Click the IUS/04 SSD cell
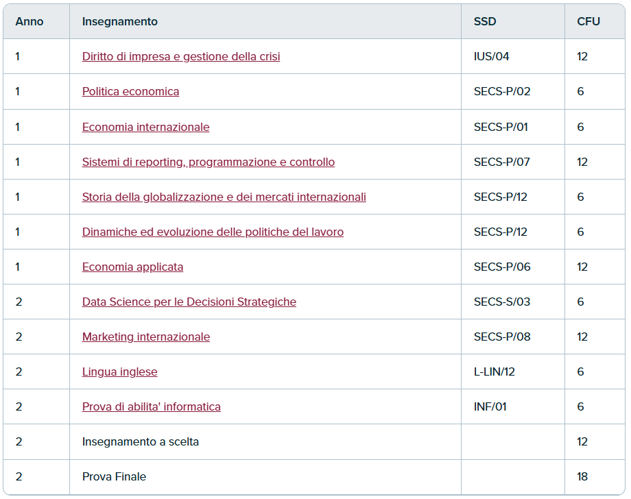Viewport: 631px width, 499px height. tap(491, 57)
